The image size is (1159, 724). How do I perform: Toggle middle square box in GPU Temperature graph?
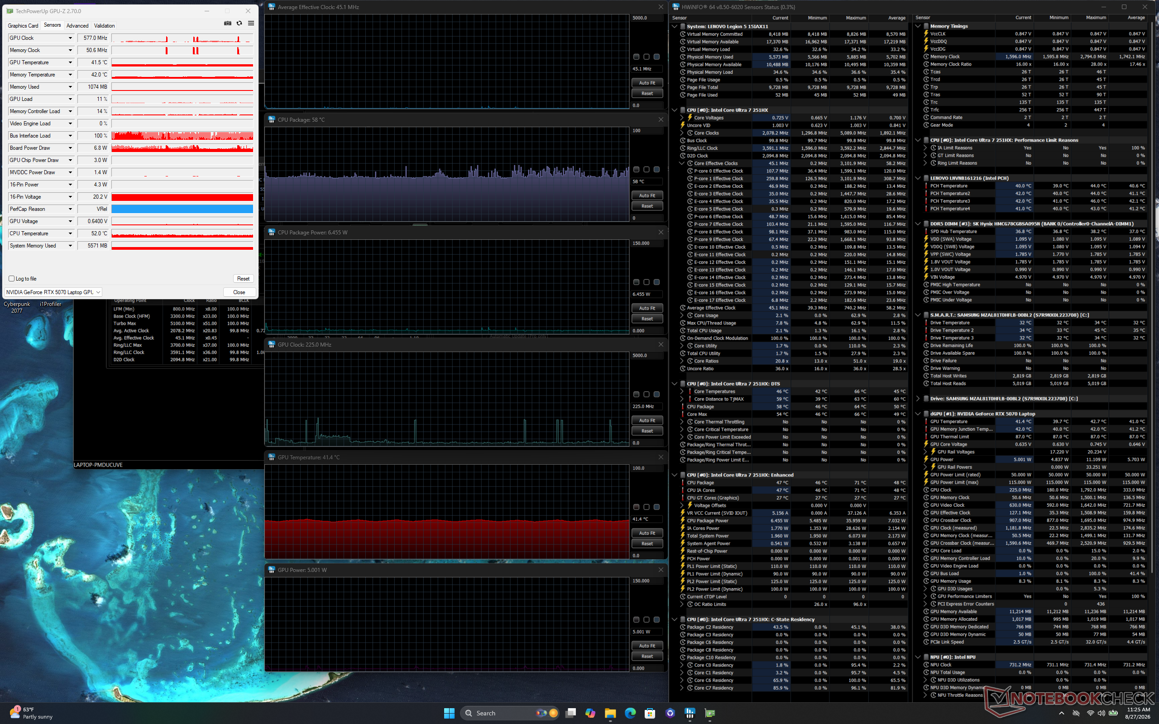[x=646, y=507]
